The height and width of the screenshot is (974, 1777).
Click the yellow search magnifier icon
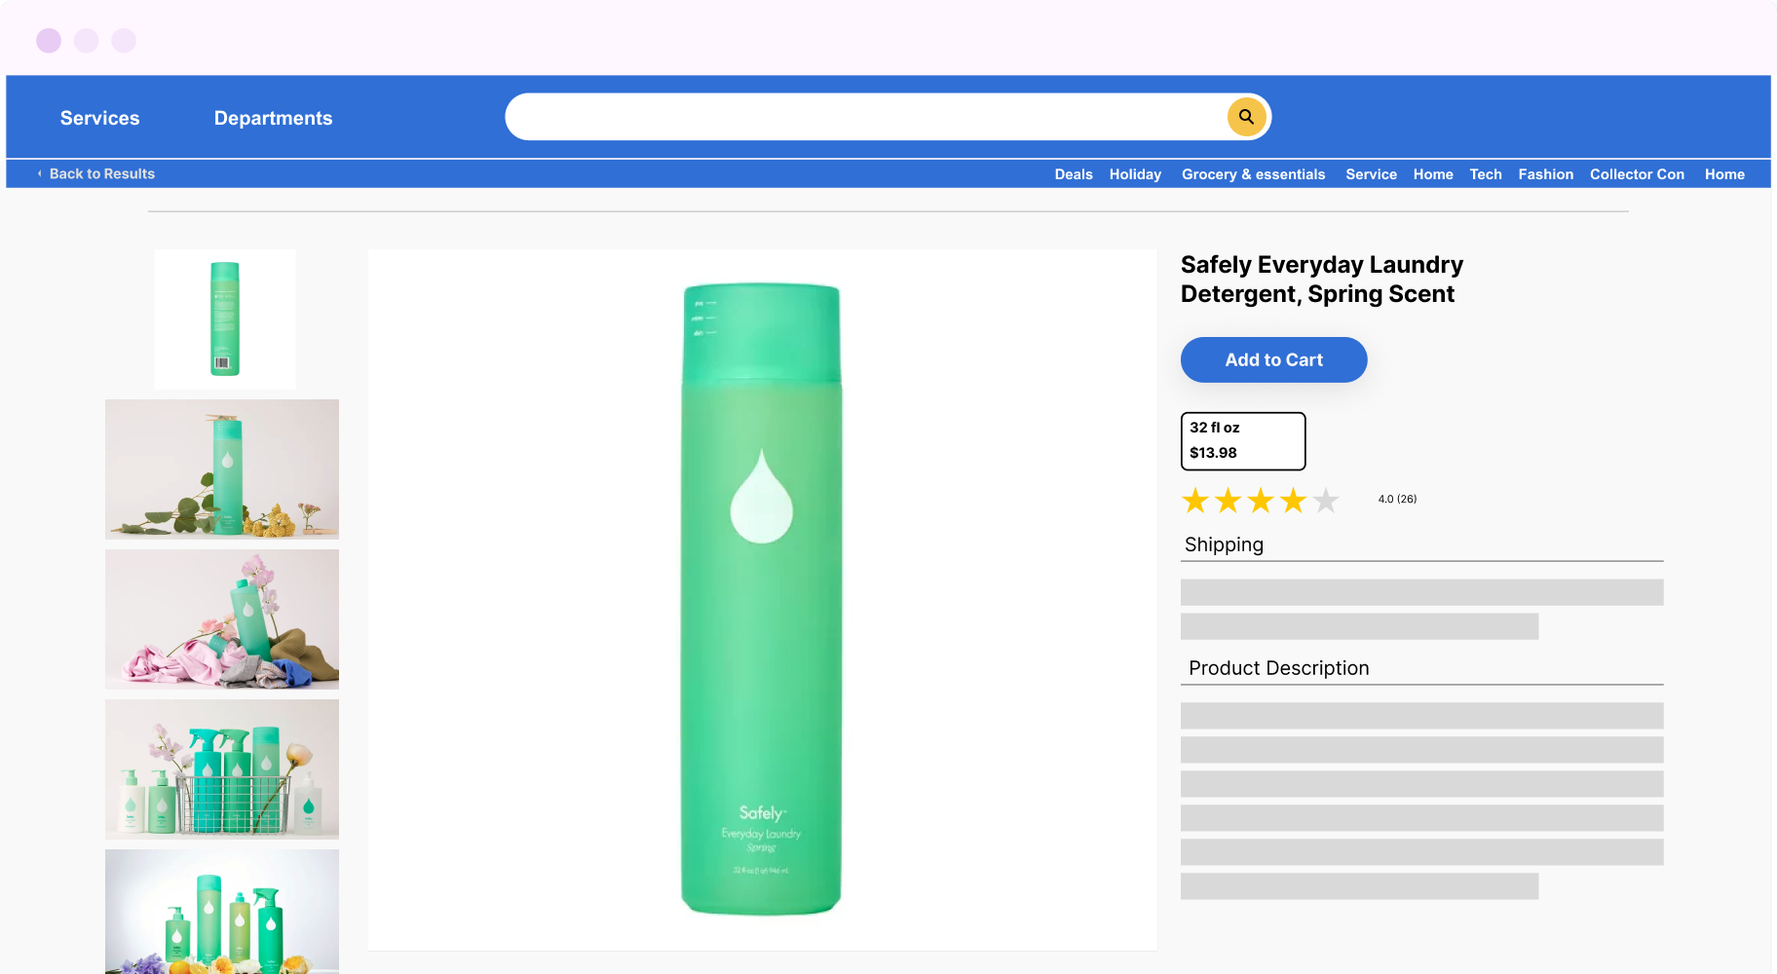click(x=1246, y=117)
